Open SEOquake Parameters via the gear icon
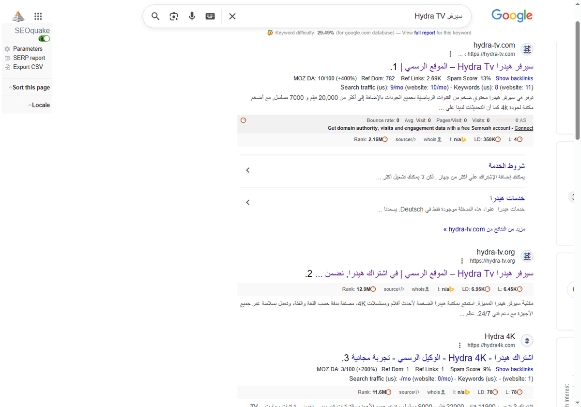The width and height of the screenshot is (581, 407). click(x=7, y=48)
